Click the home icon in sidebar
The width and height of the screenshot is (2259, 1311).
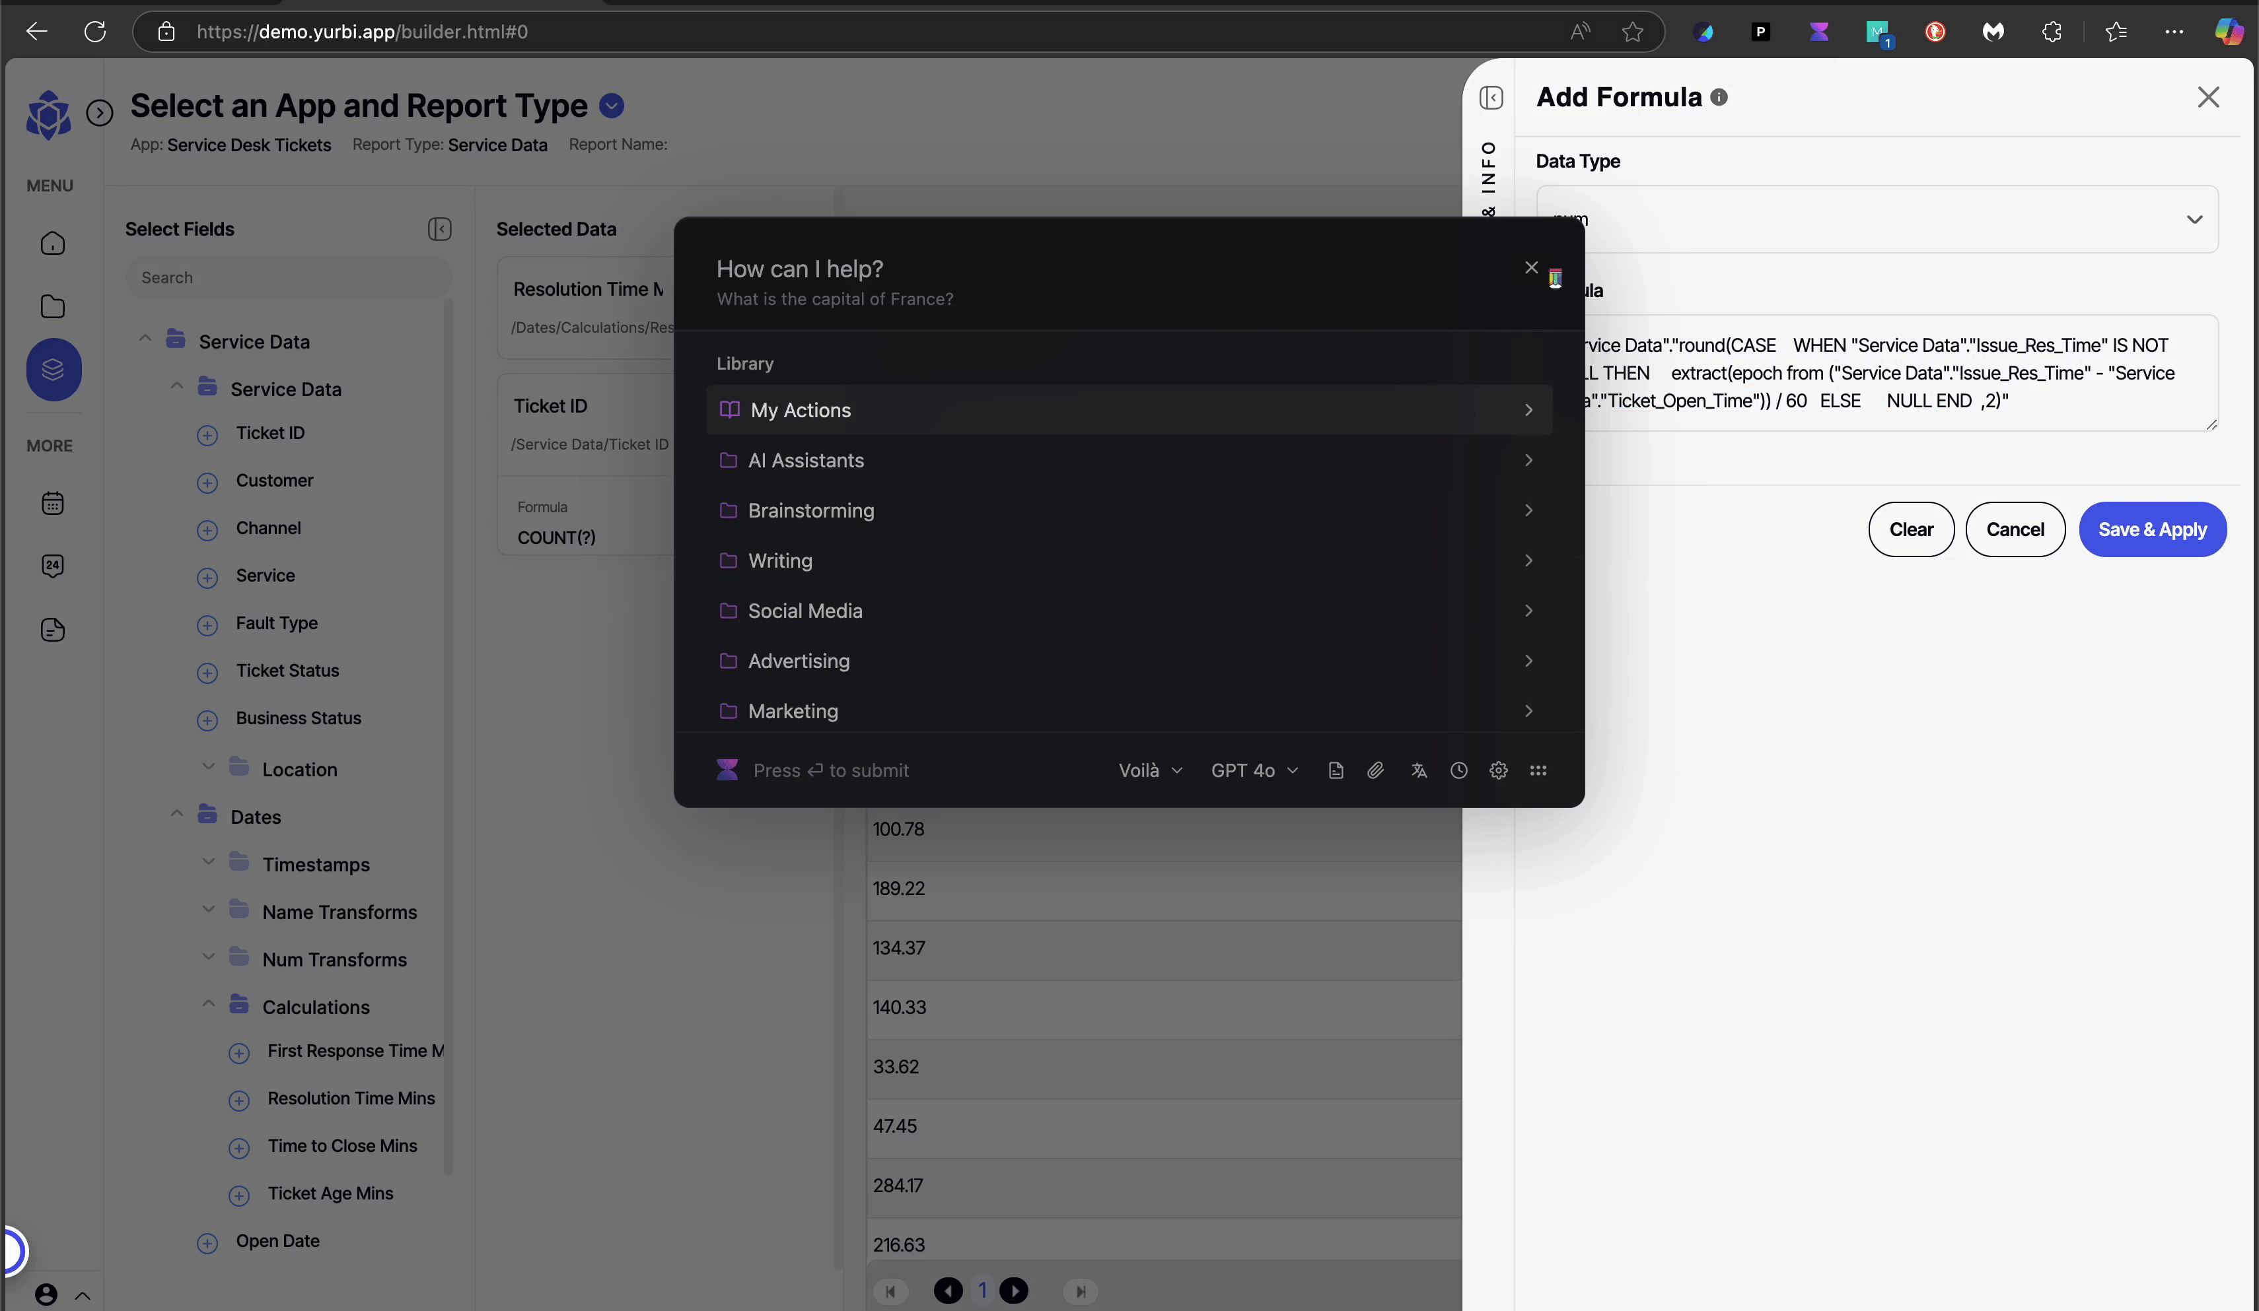(53, 244)
